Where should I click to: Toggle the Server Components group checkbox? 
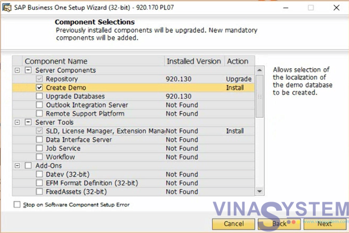coord(28,70)
